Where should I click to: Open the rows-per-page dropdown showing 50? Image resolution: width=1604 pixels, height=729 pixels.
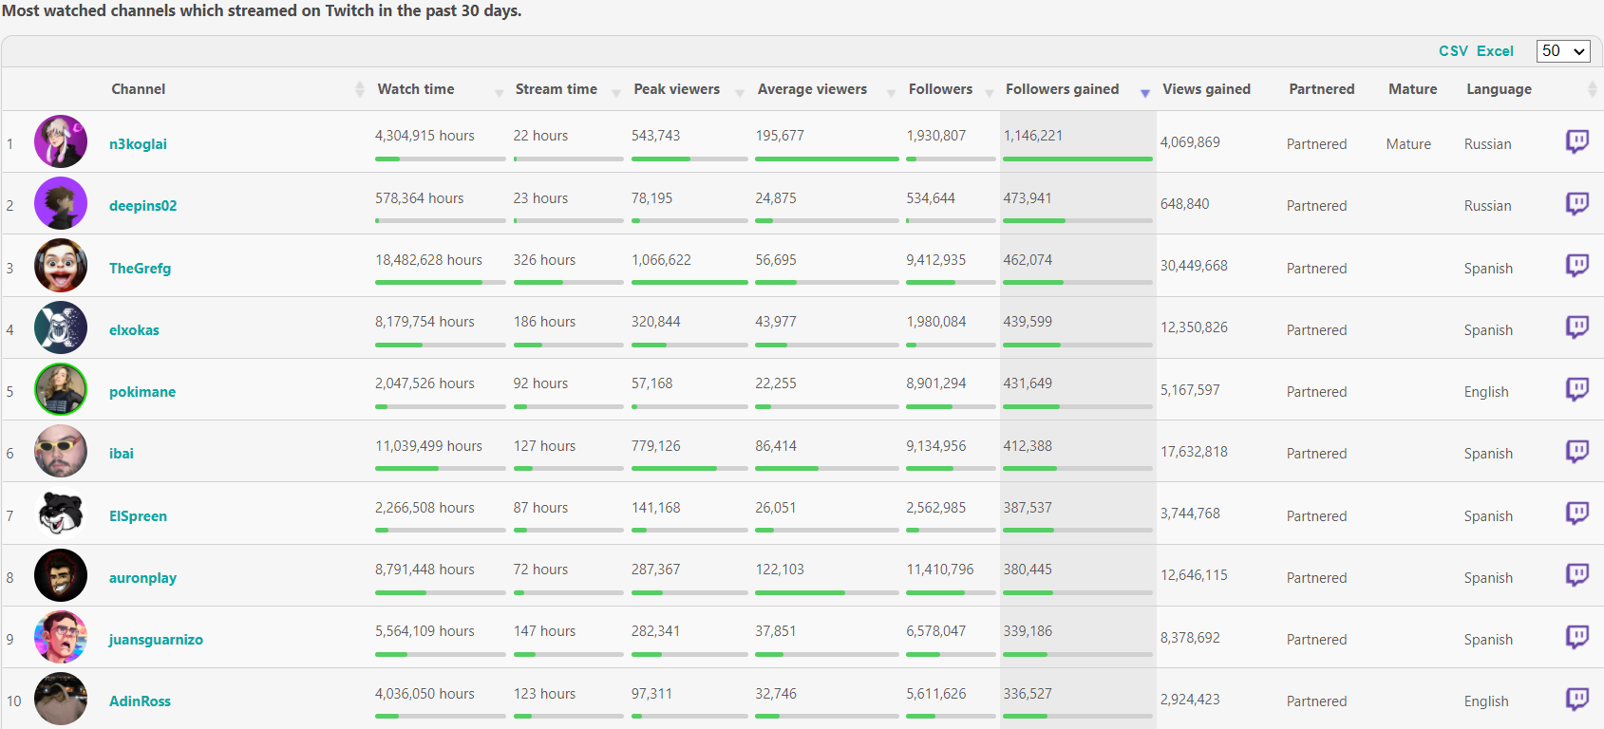pyautogui.click(x=1563, y=51)
